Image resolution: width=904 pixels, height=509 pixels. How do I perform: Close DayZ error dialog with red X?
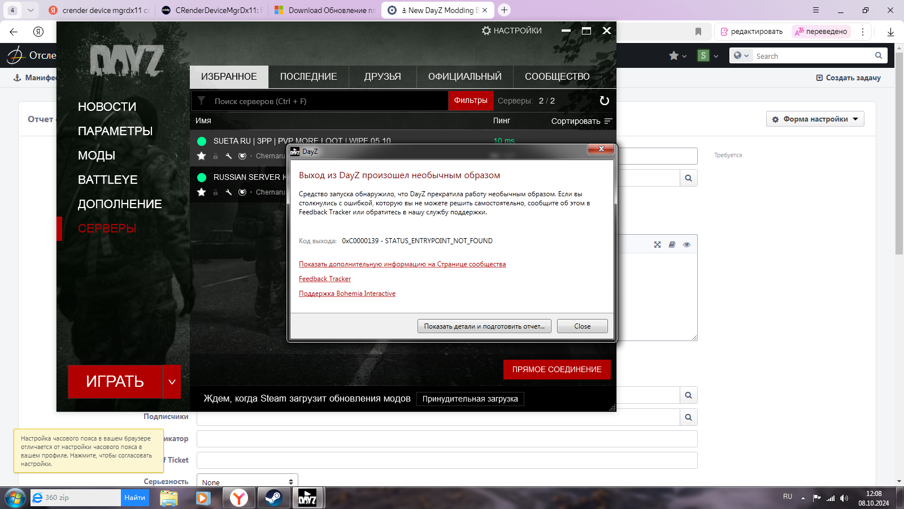tap(601, 149)
